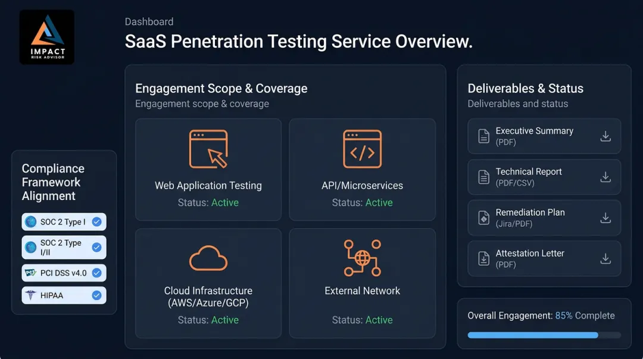643x359 pixels.
Task: Click the Cloud Infrastructure cloud icon
Action: [x=208, y=258]
